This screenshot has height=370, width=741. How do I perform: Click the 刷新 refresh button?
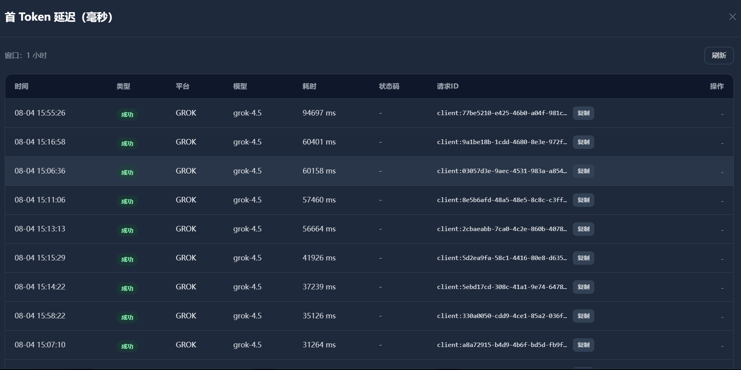coord(719,56)
